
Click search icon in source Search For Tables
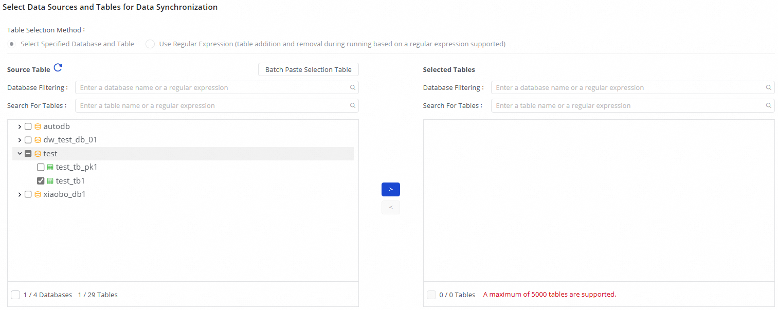[x=353, y=105]
